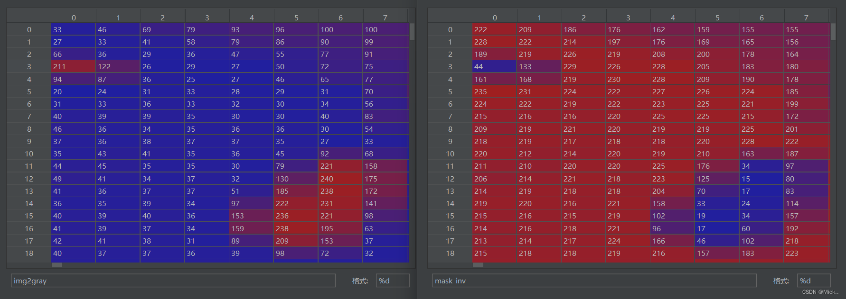Click cell 231 in mask_inv row 5
846x299 pixels.
[539, 91]
